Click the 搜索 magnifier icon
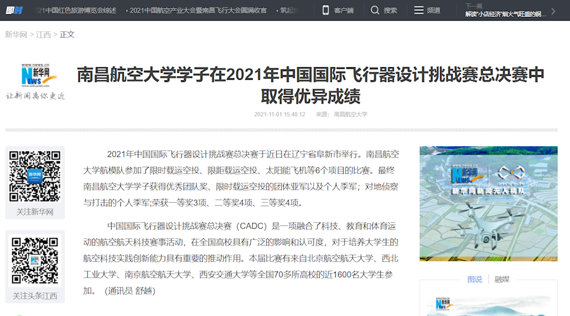This screenshot has width=570, height=316. [x=374, y=10]
